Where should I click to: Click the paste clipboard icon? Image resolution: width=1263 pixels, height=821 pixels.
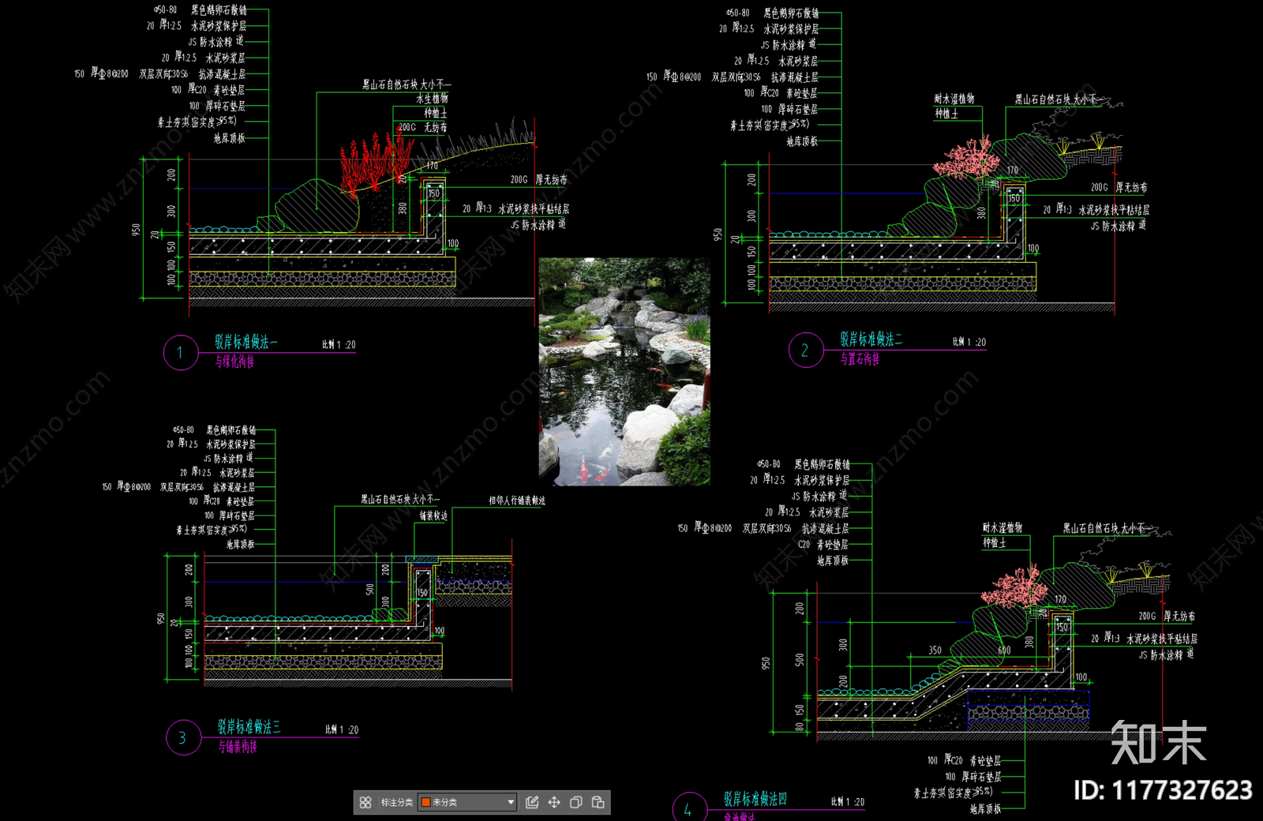598,802
